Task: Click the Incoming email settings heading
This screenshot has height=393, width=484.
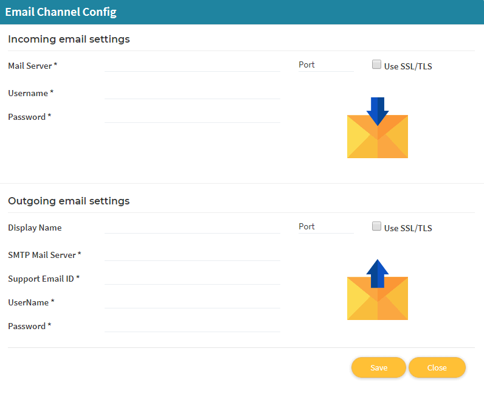Action: [69, 39]
